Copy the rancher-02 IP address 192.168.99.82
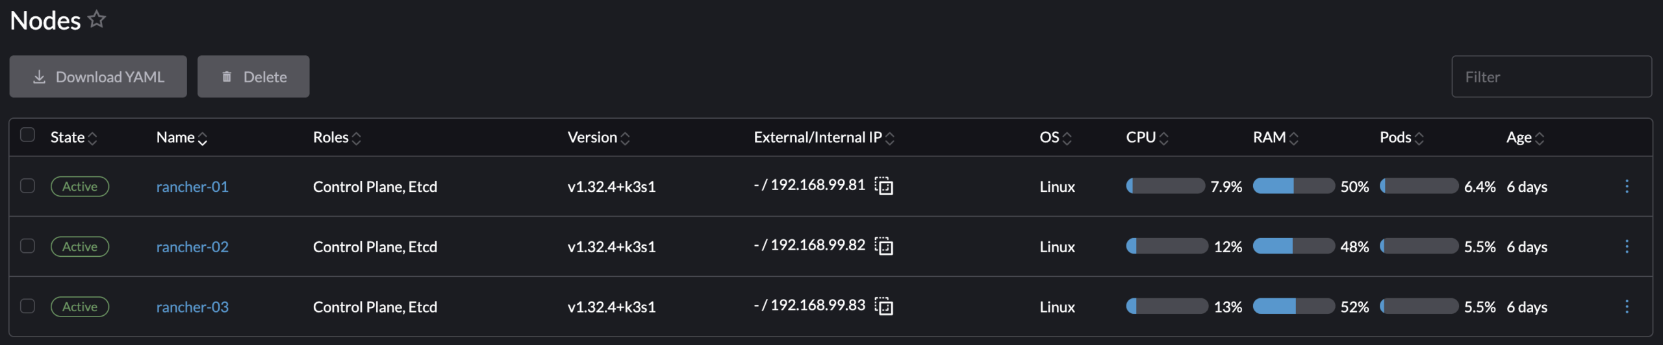Viewport: 1663px width, 345px height. tap(883, 246)
